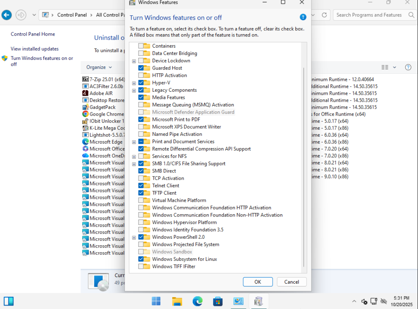Click the Windows Features list scrollbar
The image size is (418, 309).
coord(304,167)
